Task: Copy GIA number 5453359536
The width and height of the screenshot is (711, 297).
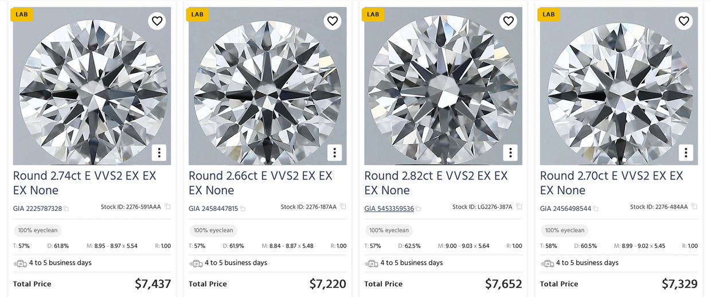Action: (419, 209)
